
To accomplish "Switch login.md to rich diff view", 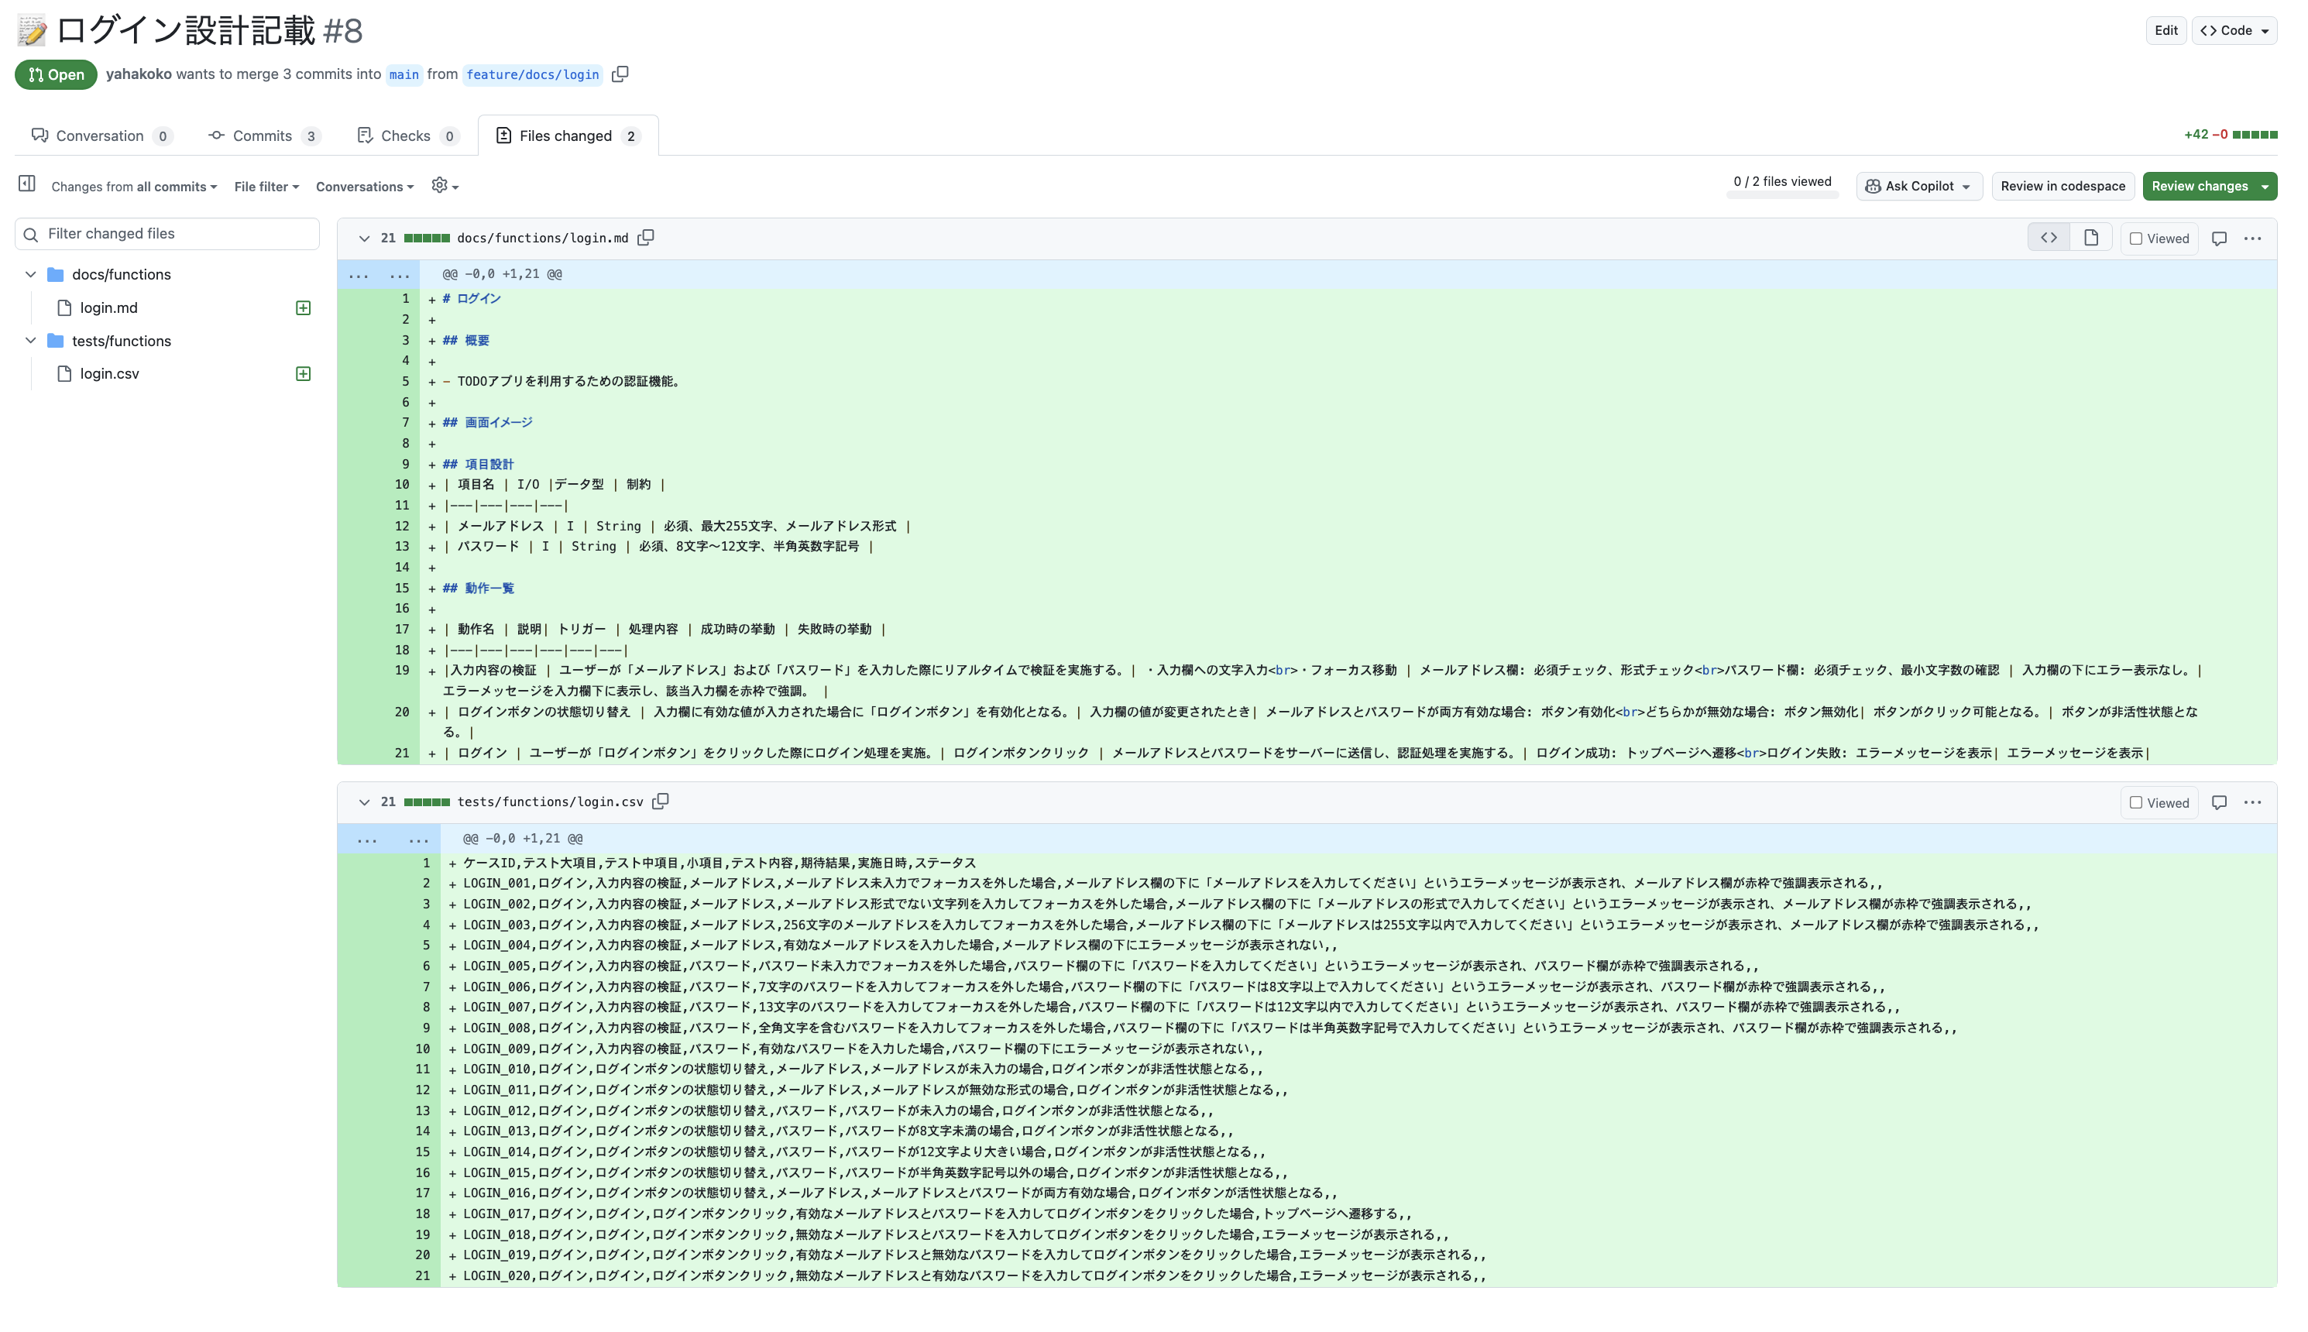I will [x=2091, y=238].
